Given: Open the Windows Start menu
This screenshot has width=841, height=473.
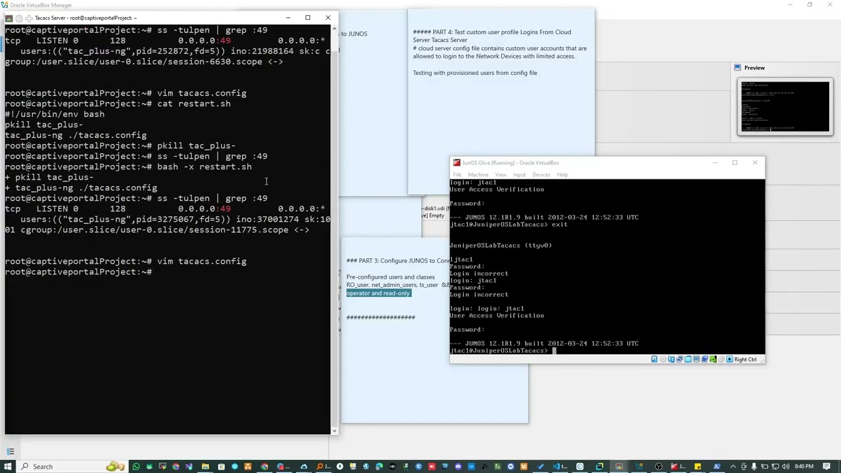Looking at the screenshot, I should coord(8,466).
